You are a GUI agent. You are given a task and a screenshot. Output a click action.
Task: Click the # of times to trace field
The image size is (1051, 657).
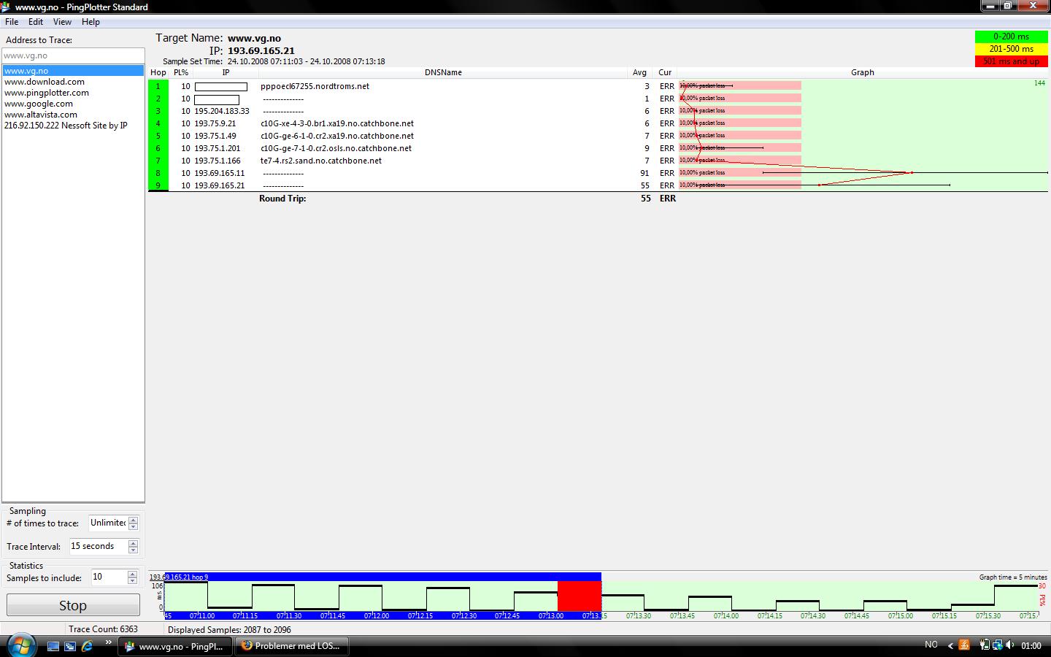tap(107, 523)
